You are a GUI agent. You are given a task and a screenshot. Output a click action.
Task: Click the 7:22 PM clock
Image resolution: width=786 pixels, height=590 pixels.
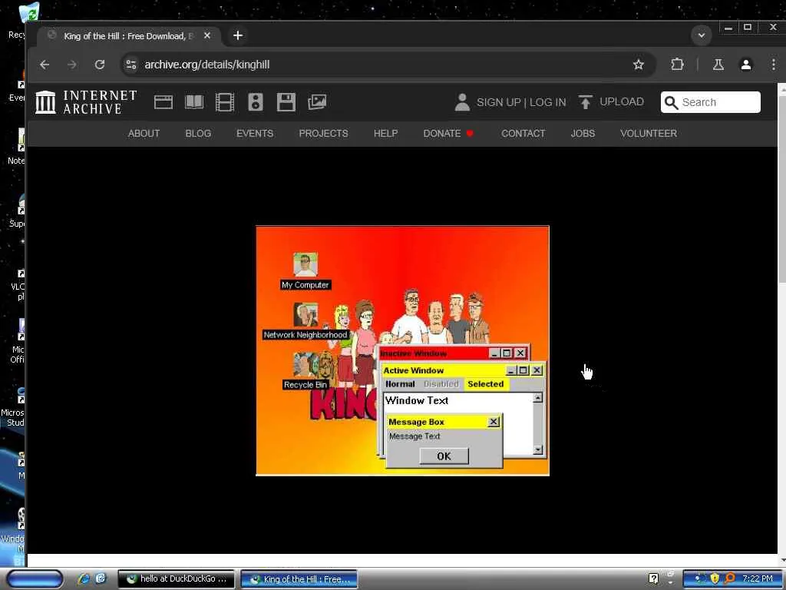758,579
